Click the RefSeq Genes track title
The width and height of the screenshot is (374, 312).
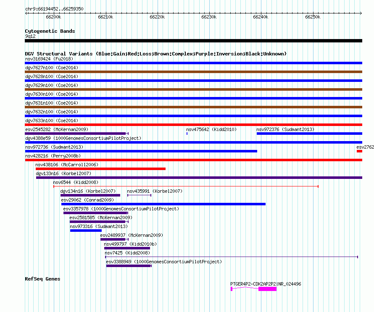click(x=42, y=279)
